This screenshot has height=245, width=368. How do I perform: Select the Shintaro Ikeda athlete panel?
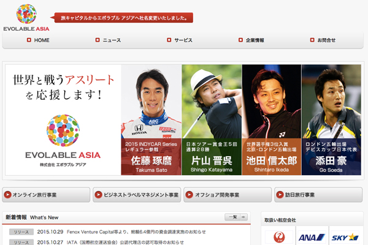coord(272,120)
